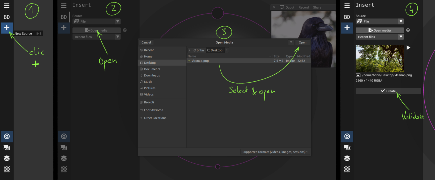
Task: Click hamburger menu in panel with Create button
Action: click(347, 5)
